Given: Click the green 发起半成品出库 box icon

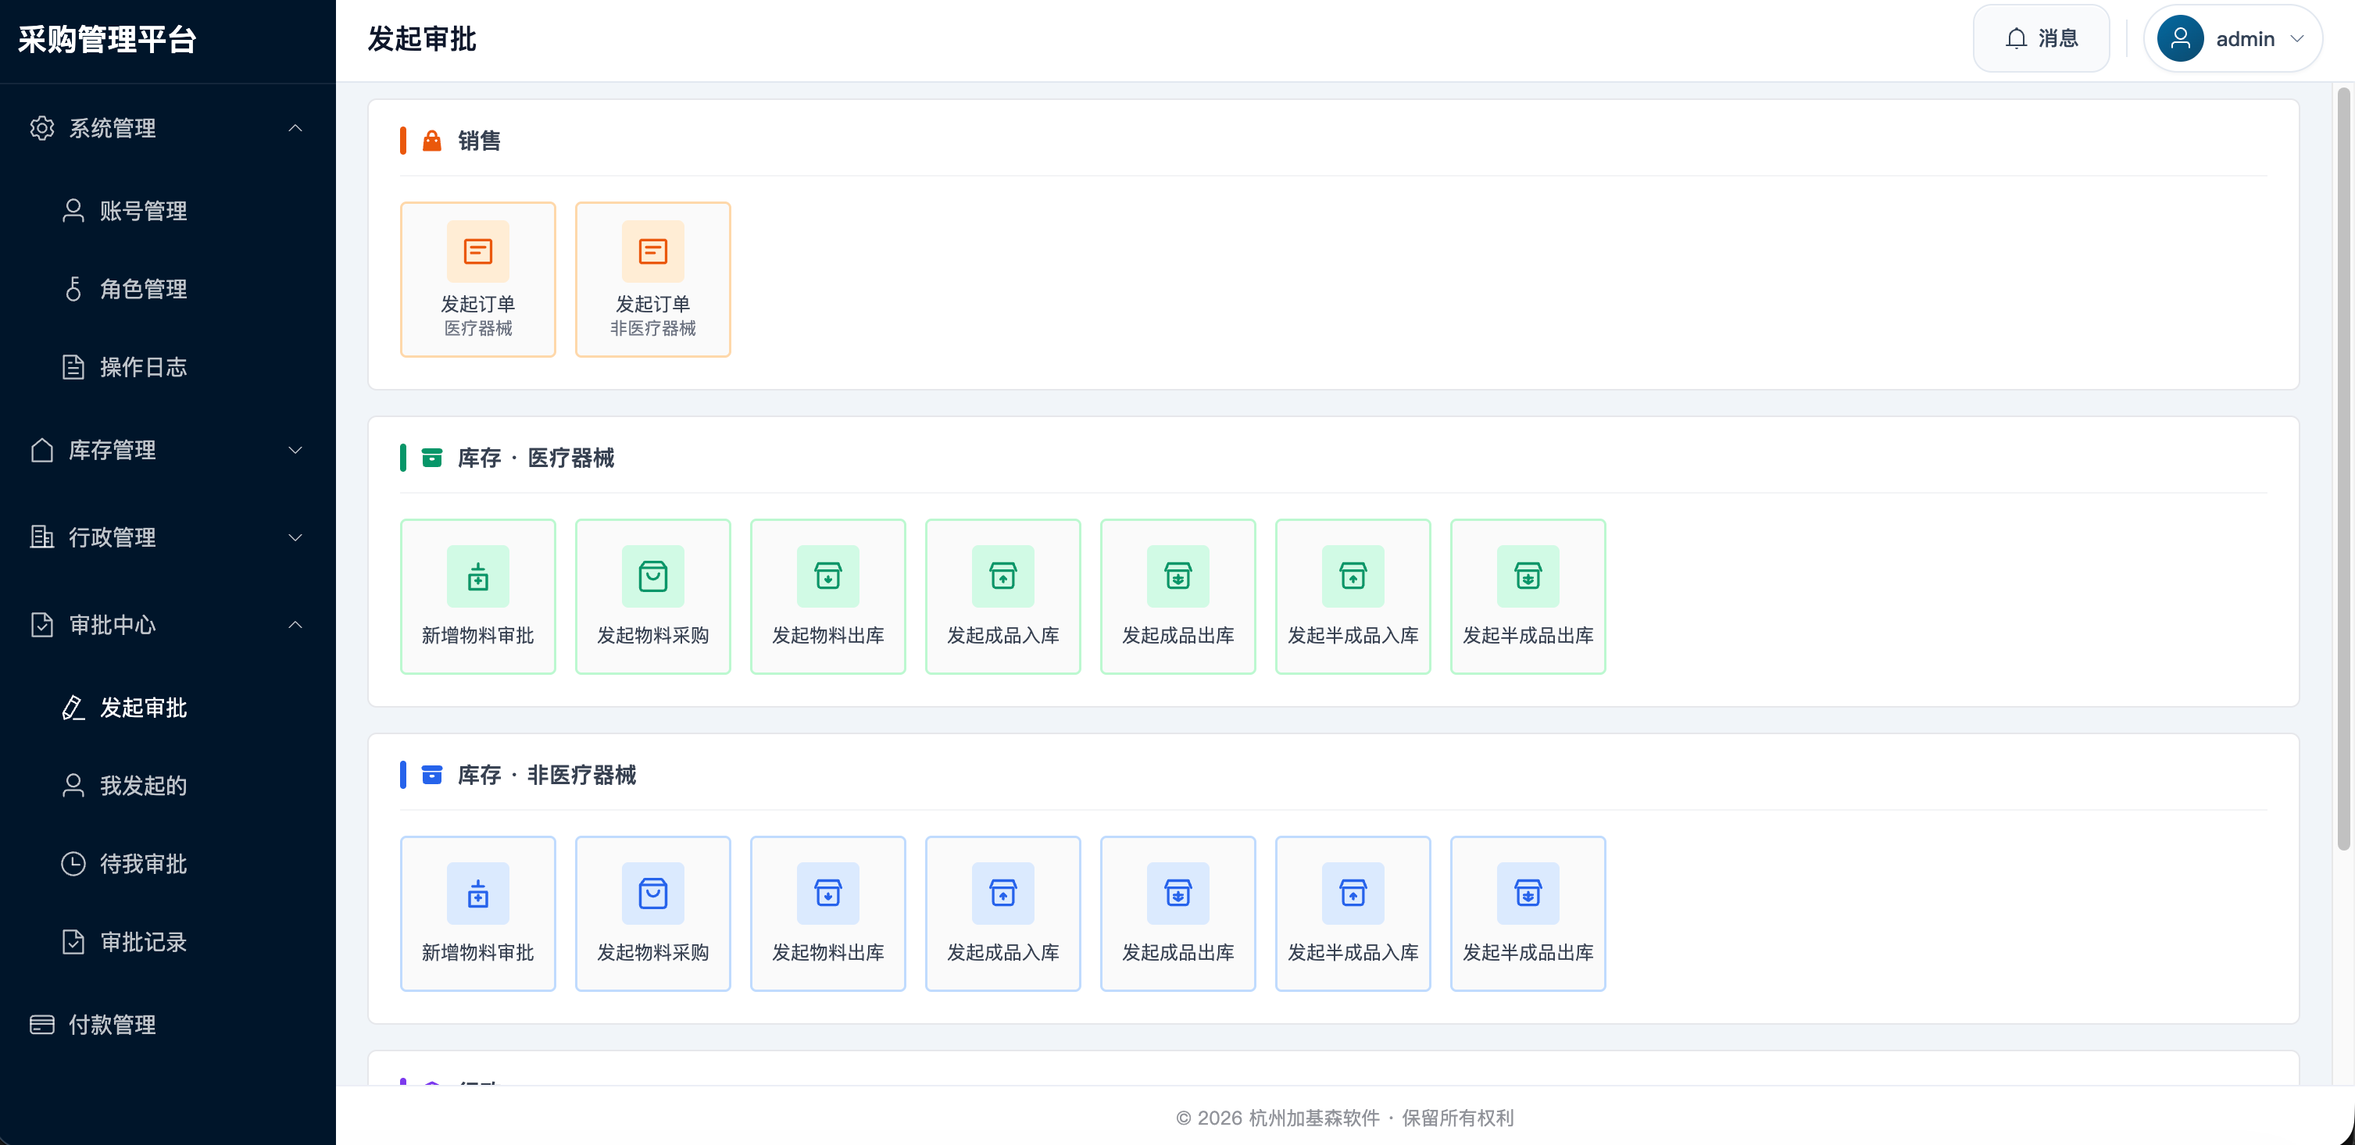Looking at the screenshot, I should point(1528,576).
